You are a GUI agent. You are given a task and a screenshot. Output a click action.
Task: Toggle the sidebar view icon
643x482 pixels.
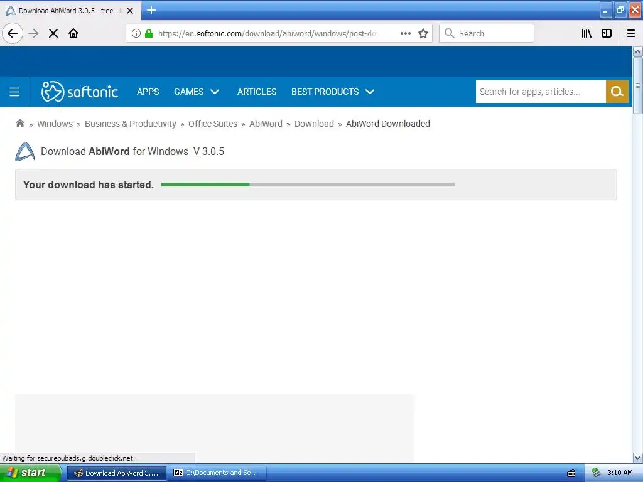[x=607, y=33]
